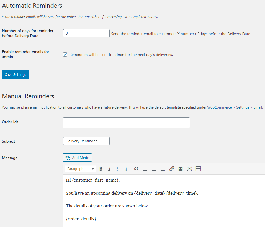Disable reminder emails for admin
Screen dimensions: 265x227
click(65, 55)
